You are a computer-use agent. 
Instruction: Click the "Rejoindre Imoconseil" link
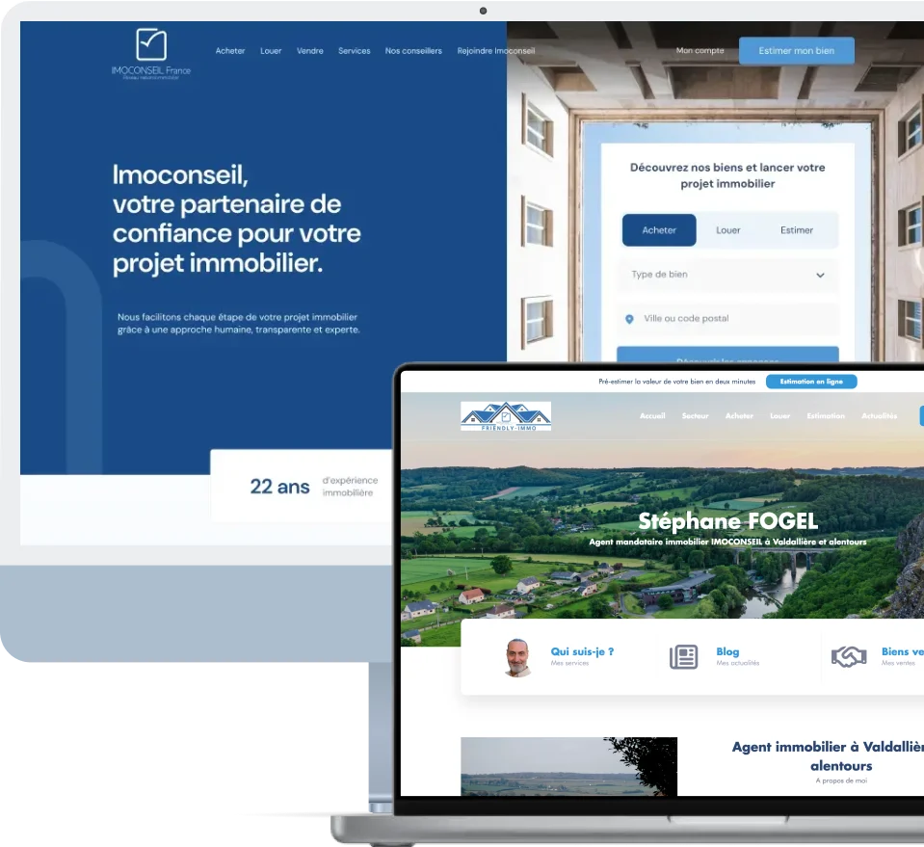[496, 50]
